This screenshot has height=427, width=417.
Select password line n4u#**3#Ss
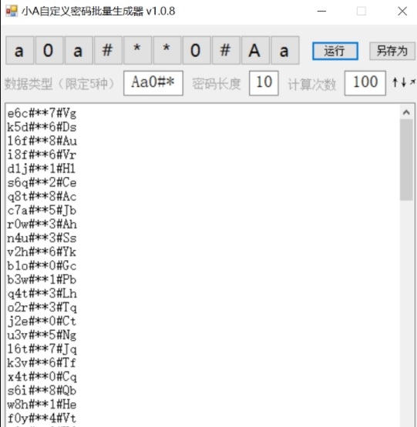42,239
